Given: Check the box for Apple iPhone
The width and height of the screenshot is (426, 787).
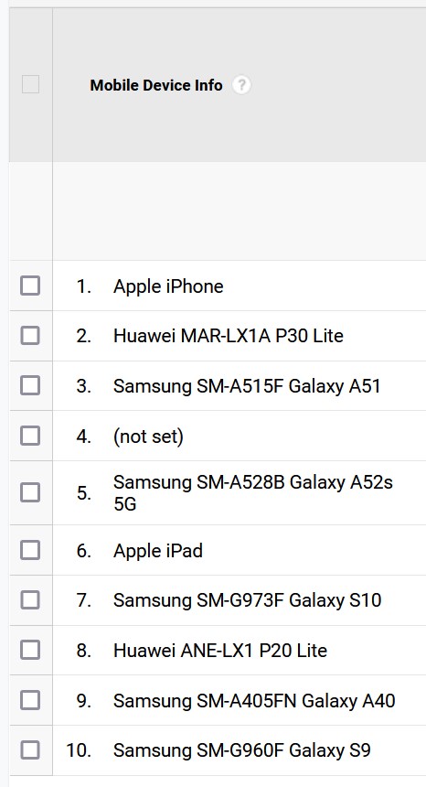Looking at the screenshot, I should click(x=30, y=286).
